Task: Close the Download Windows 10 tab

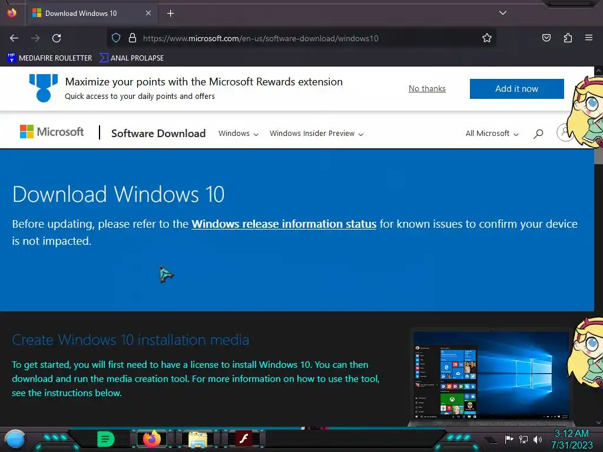Action: [x=148, y=13]
